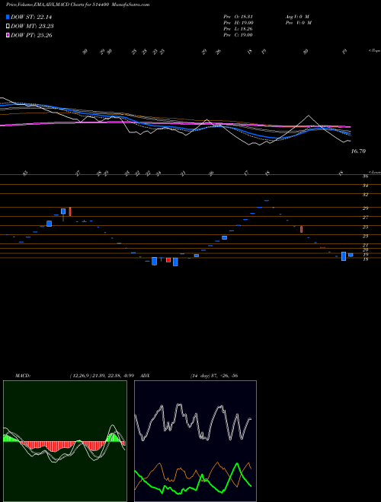381x502 pixels.
Task: Click the y-axis label 18
Action: (365, 259)
